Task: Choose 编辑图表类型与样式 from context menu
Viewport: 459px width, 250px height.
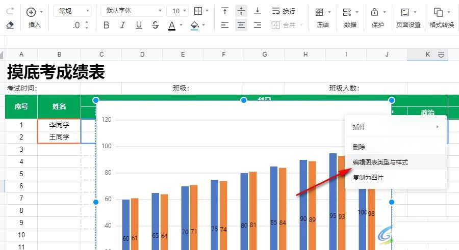Action: point(396,162)
